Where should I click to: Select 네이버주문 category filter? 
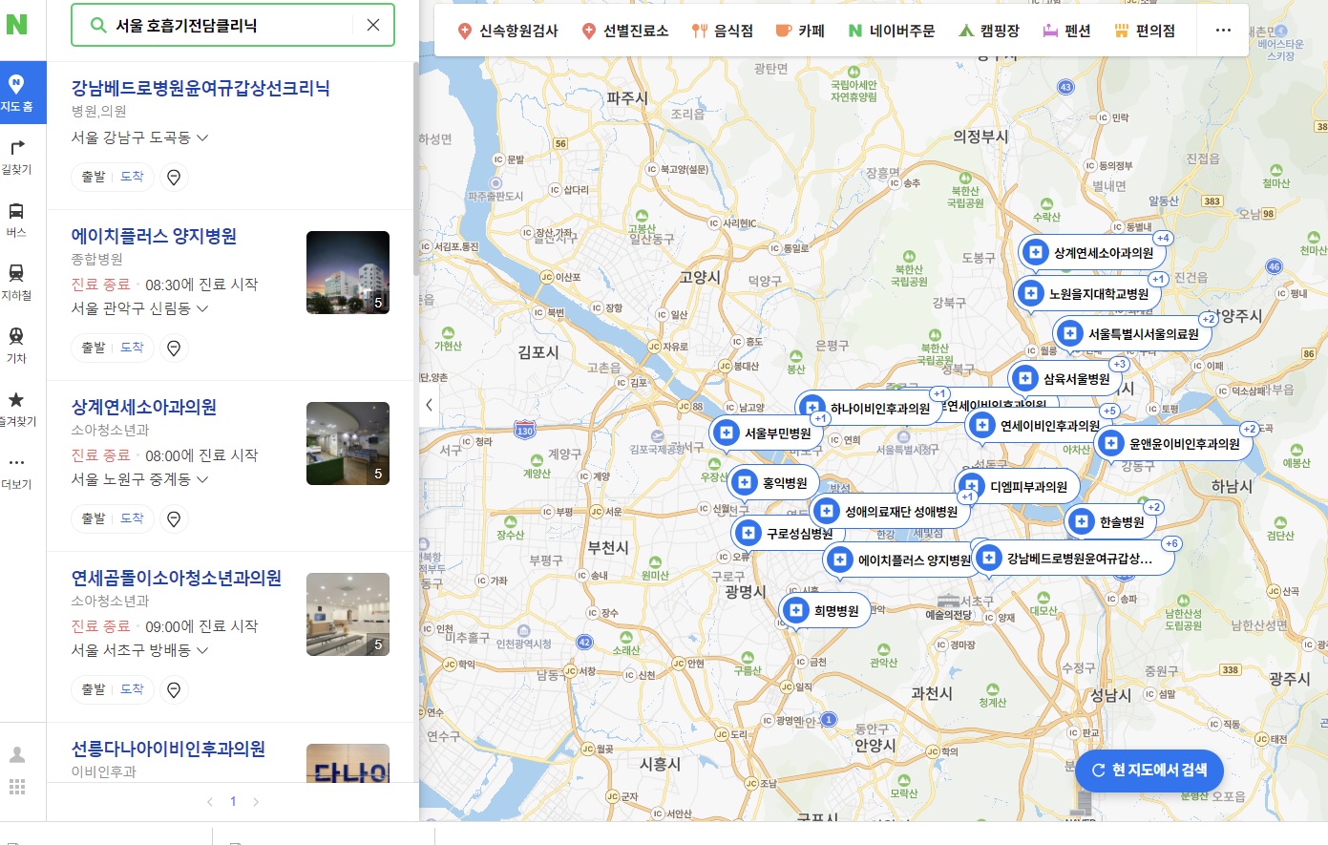(892, 31)
